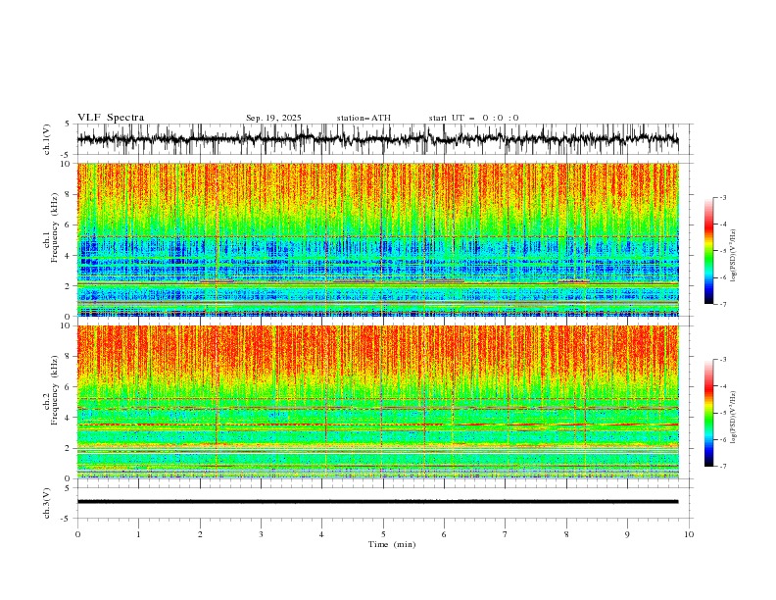Image resolution: width=776 pixels, height=600 pixels.
Task: Click the '8' kHz tick on ch.1 axis
Action: 69,194
